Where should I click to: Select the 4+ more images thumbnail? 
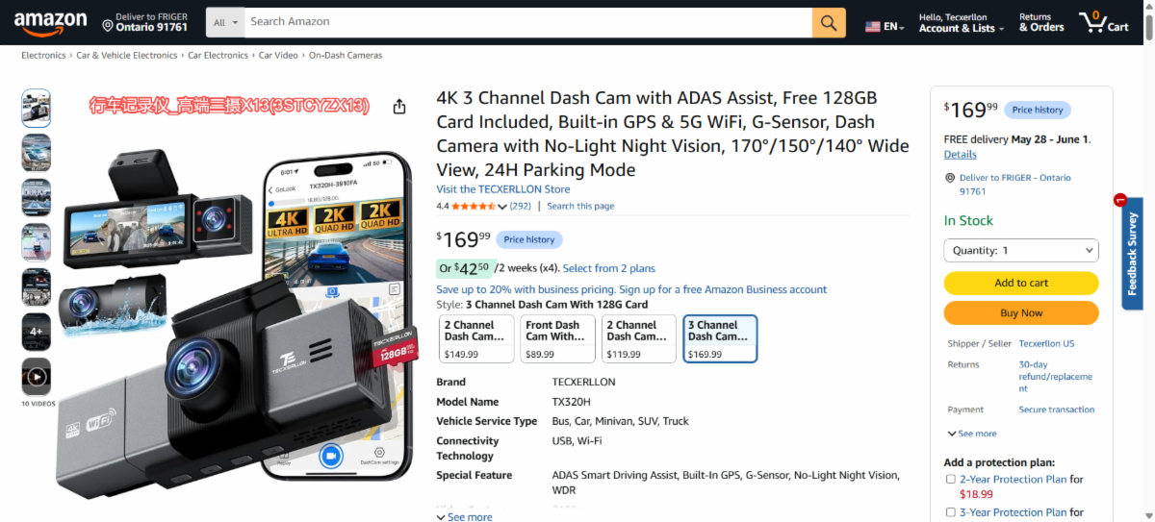click(37, 332)
